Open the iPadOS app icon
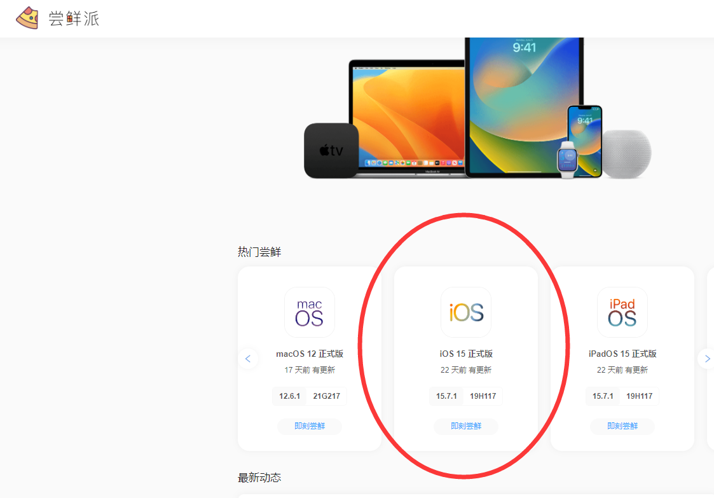This screenshot has height=498, width=714. point(622,312)
